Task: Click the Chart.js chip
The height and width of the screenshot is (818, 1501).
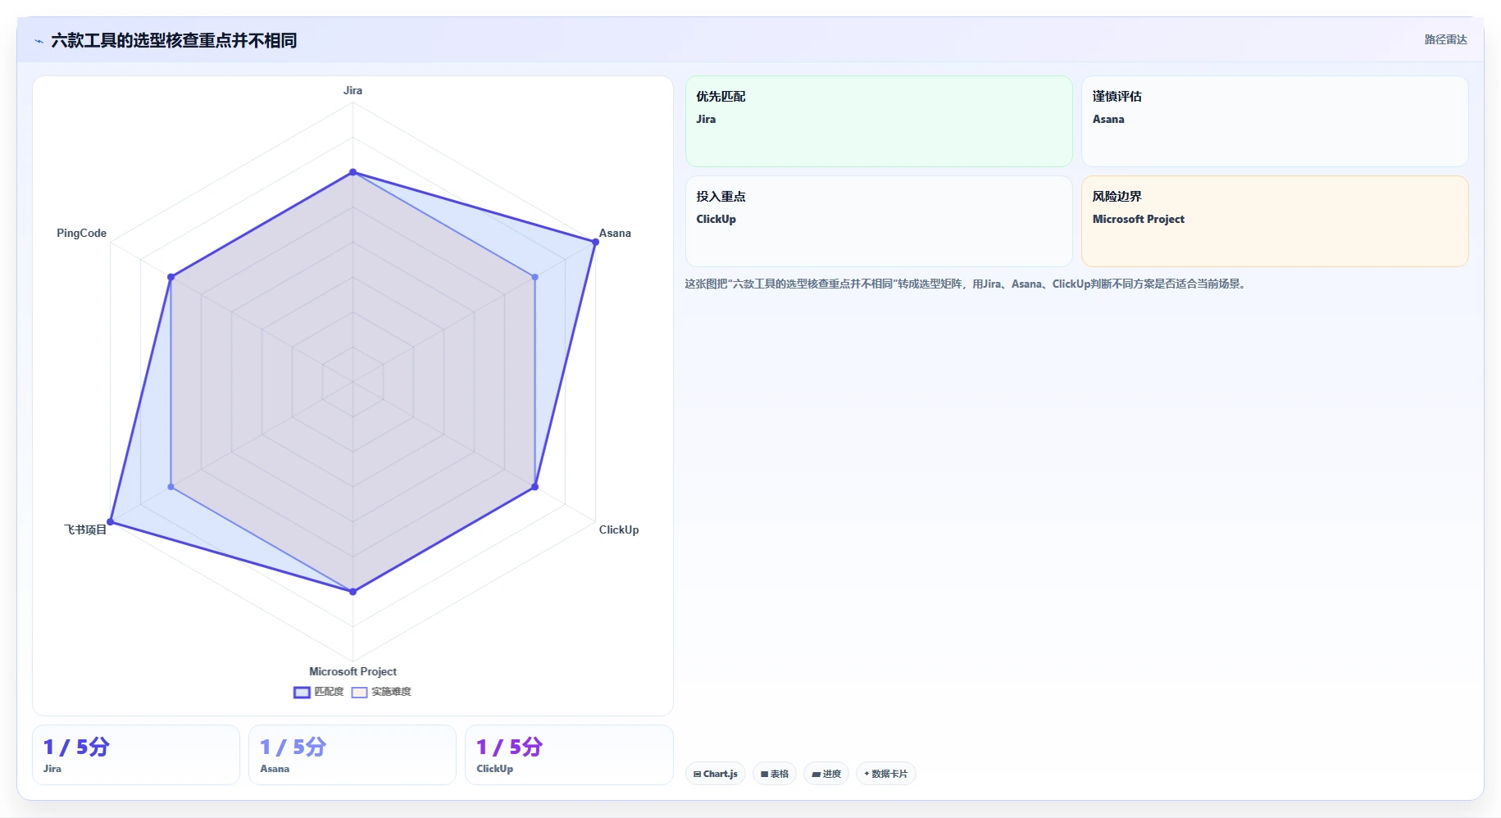Action: pos(716,774)
